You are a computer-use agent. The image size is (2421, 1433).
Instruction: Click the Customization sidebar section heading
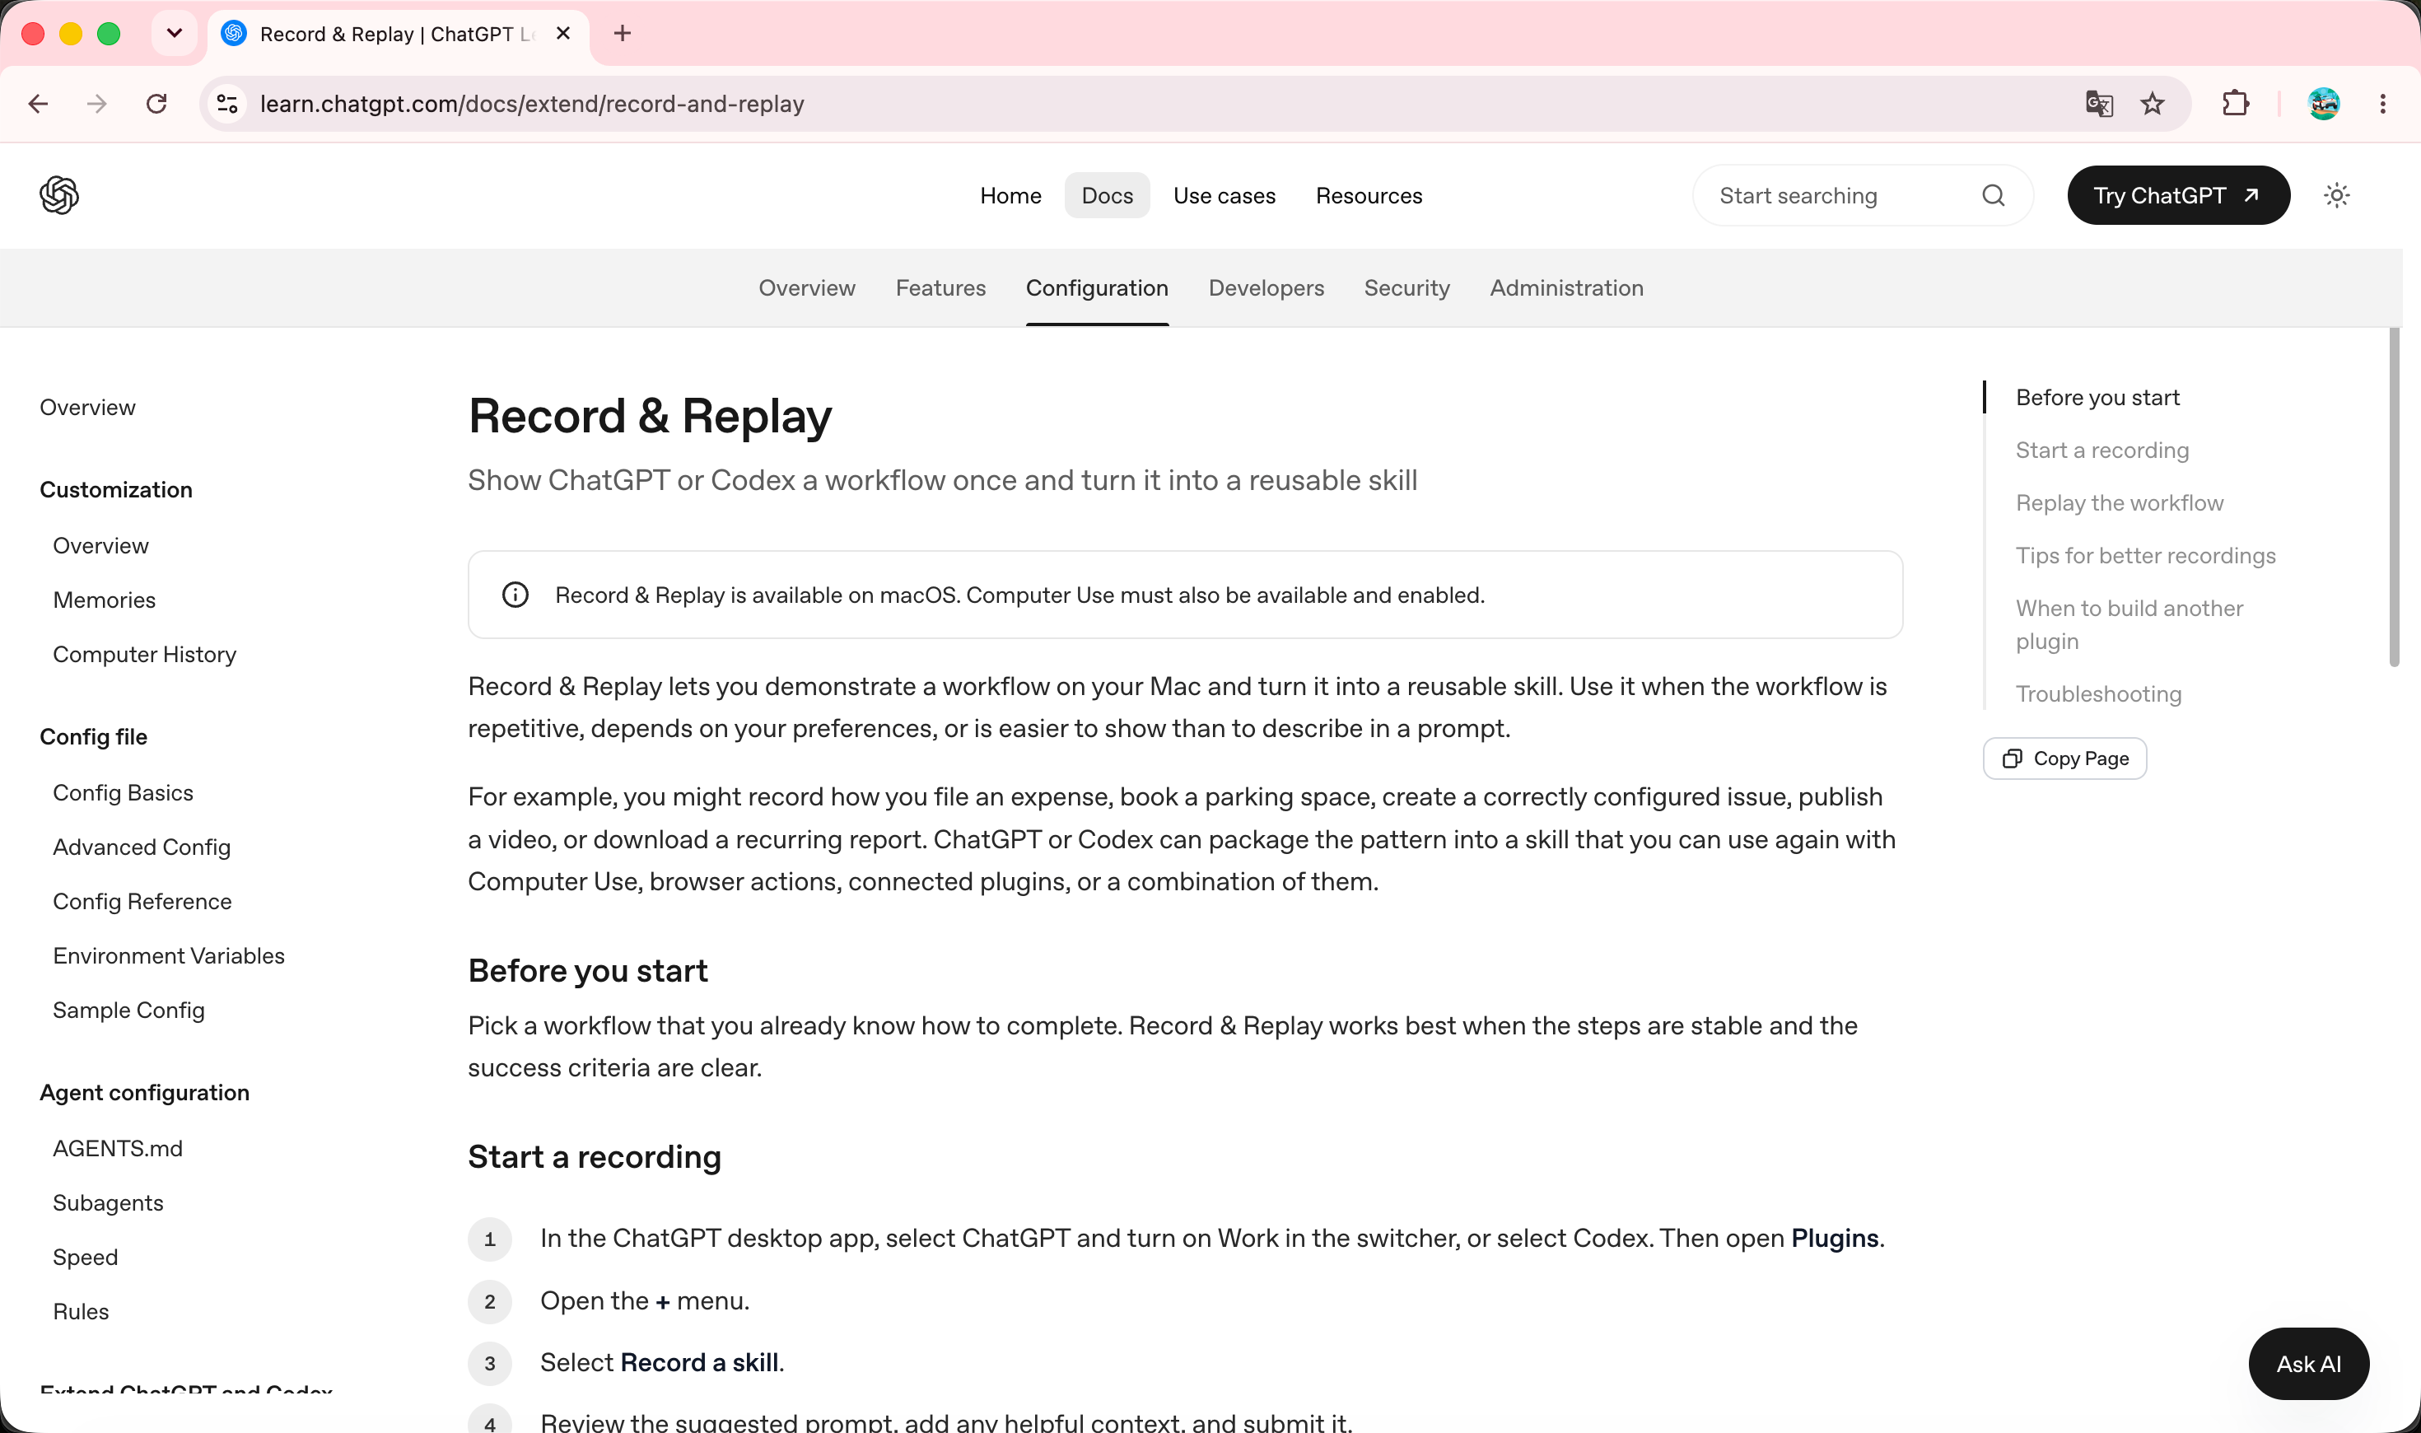(116, 489)
